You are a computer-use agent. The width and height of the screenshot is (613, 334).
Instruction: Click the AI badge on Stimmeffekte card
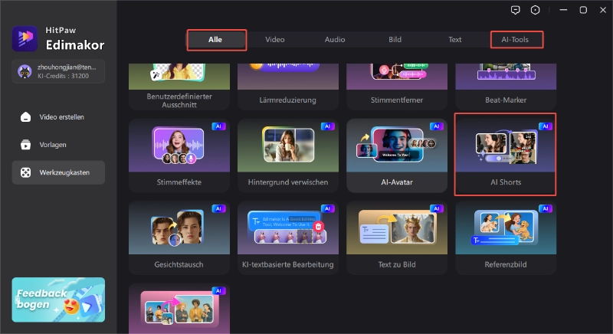coord(218,126)
